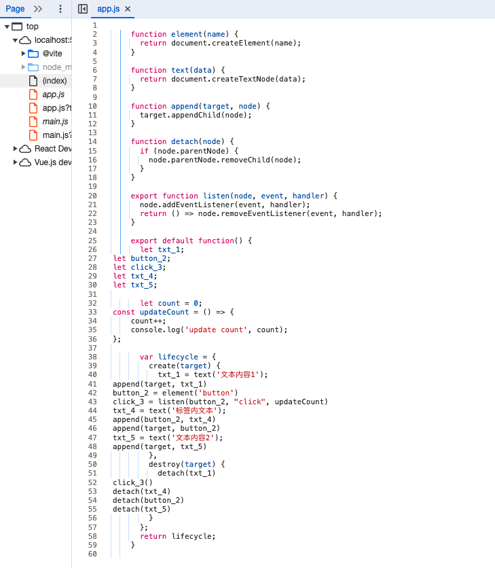This screenshot has height=568, width=495.
Task: Click line number 33 in the gutter
Action: 92,312
